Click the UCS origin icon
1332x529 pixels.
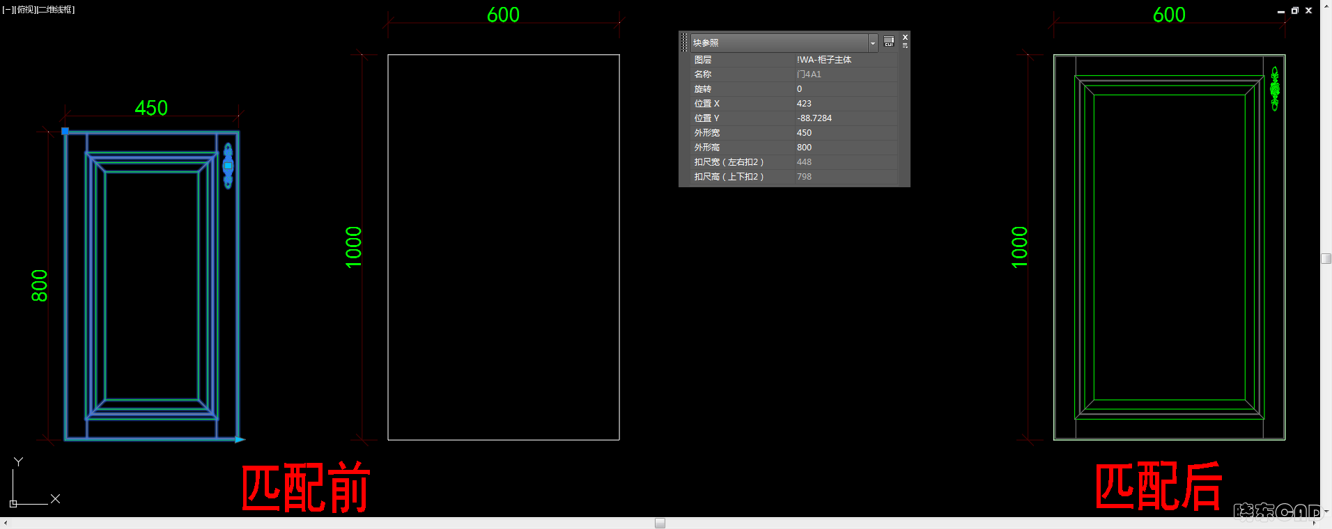coord(13,503)
